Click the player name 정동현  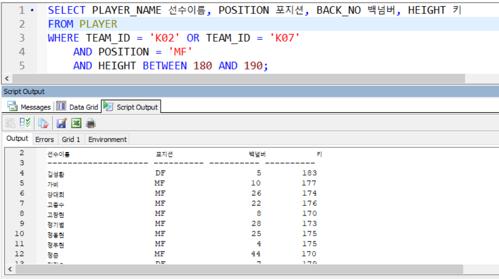pos(56,235)
